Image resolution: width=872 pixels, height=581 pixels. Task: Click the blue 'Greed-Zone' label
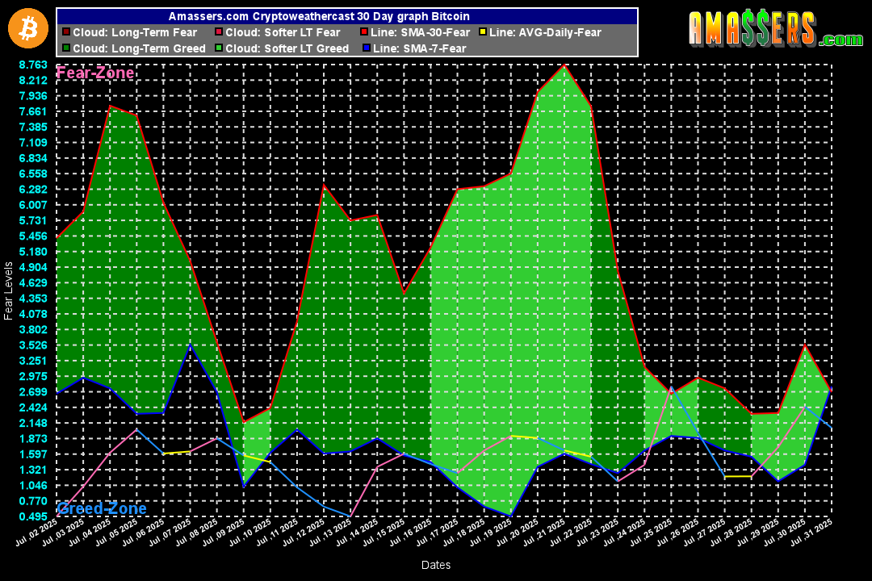click(x=102, y=508)
